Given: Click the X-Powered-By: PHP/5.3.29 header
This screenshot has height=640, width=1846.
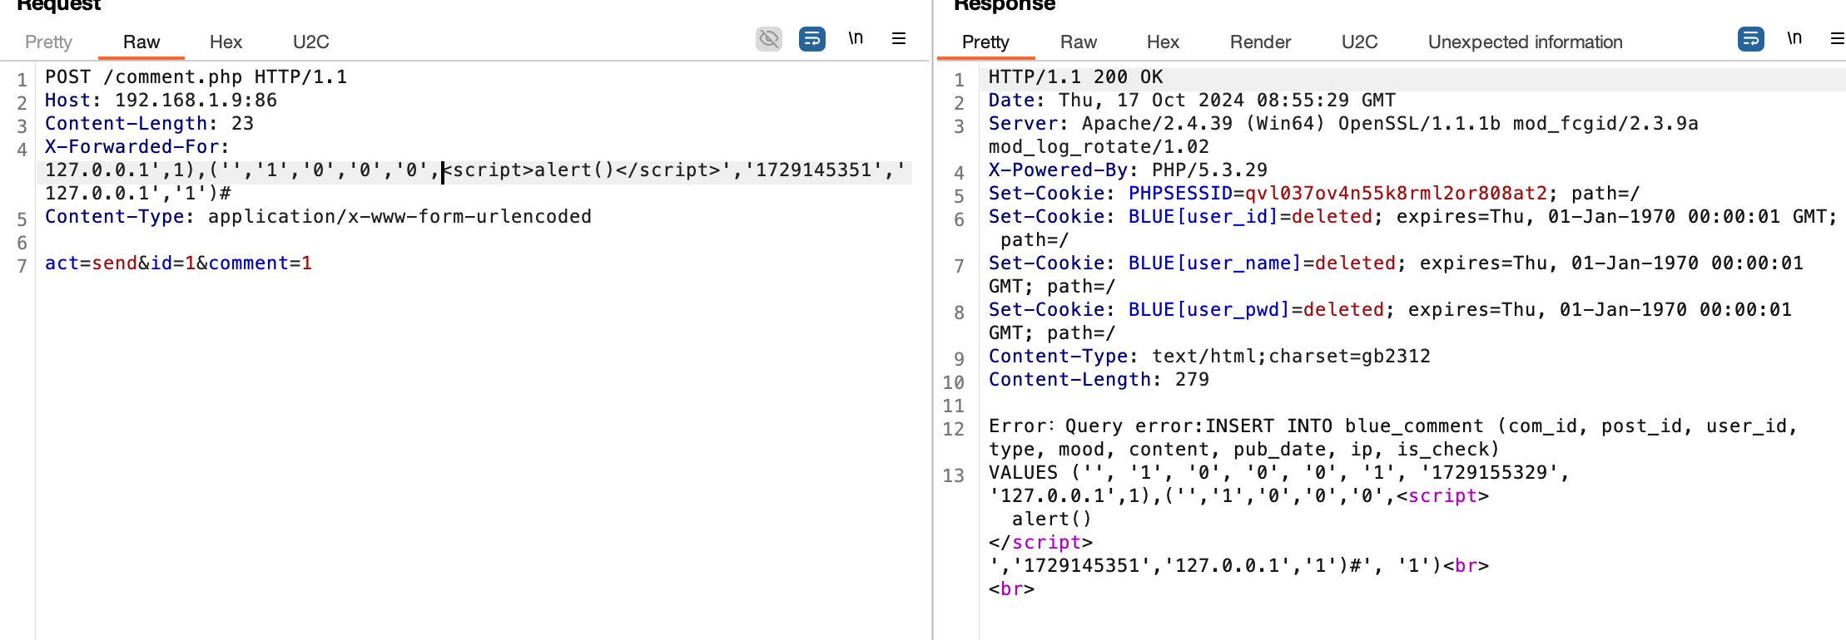Looking at the screenshot, I should (1128, 170).
